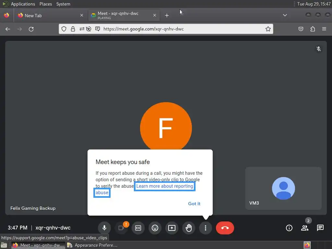The height and width of the screenshot is (249, 332).
Task: Open the emoji reactions button
Action: click(x=155, y=228)
